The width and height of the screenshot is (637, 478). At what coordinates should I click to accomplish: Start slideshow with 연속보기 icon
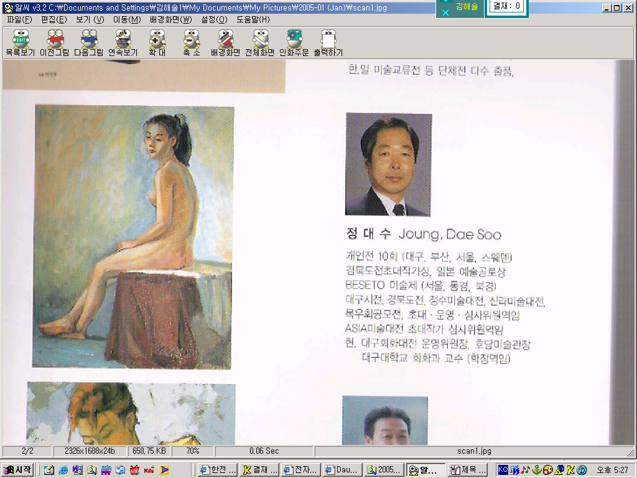(x=123, y=43)
